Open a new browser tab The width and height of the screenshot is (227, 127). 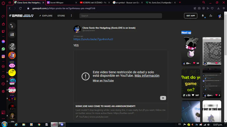[180, 3]
